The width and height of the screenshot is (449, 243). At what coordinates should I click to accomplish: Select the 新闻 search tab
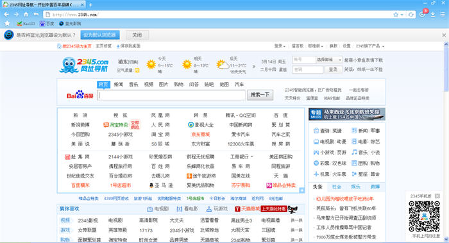point(119,85)
